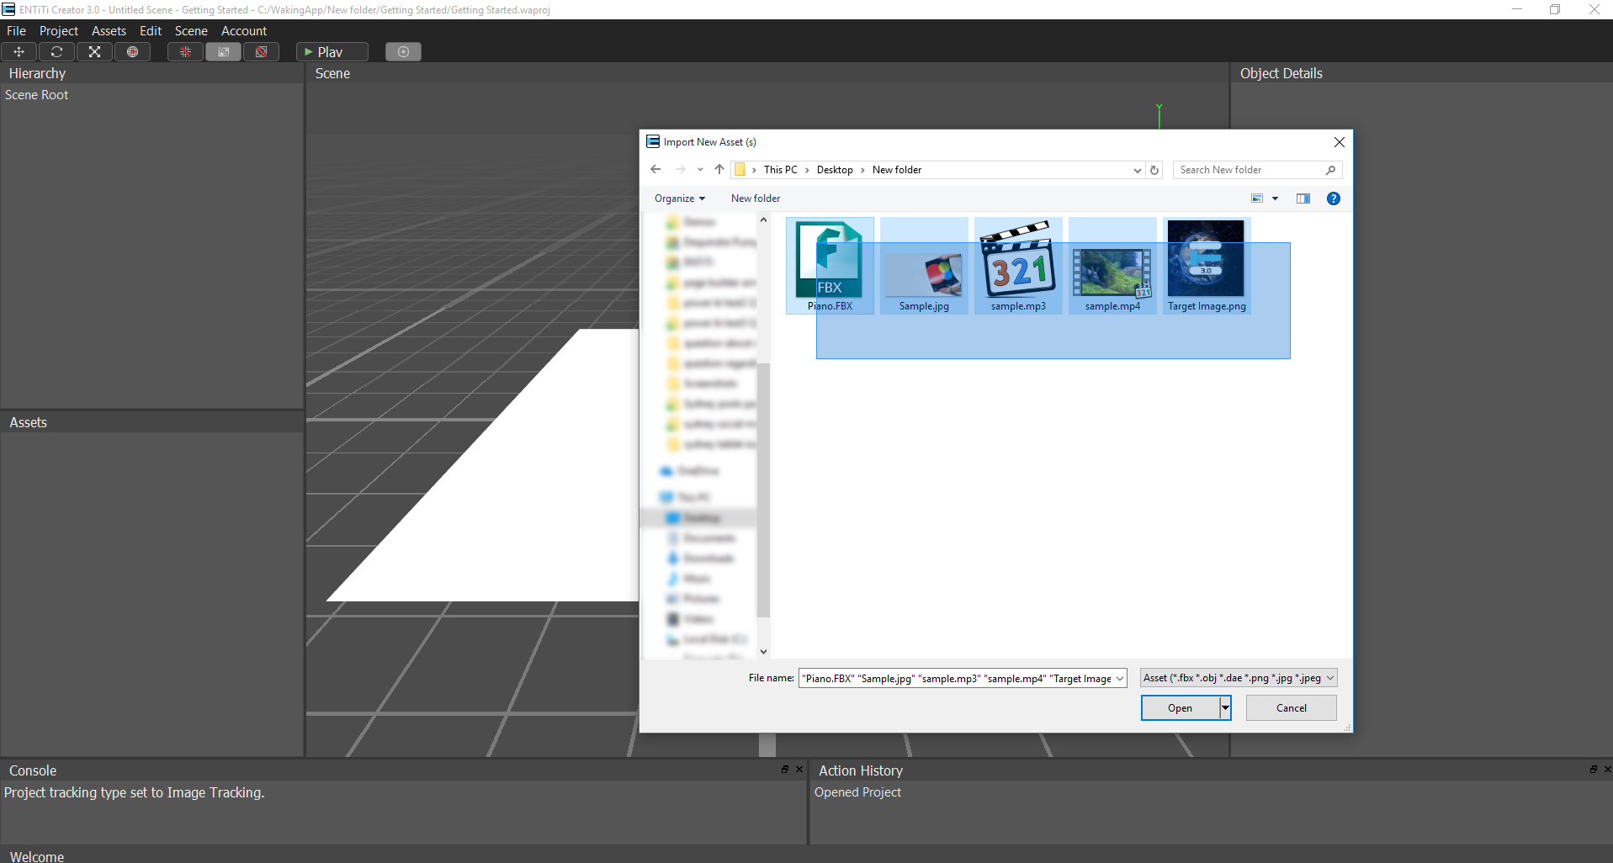Expand the address bar history dropdown
1613x863 pixels.
point(1138,170)
